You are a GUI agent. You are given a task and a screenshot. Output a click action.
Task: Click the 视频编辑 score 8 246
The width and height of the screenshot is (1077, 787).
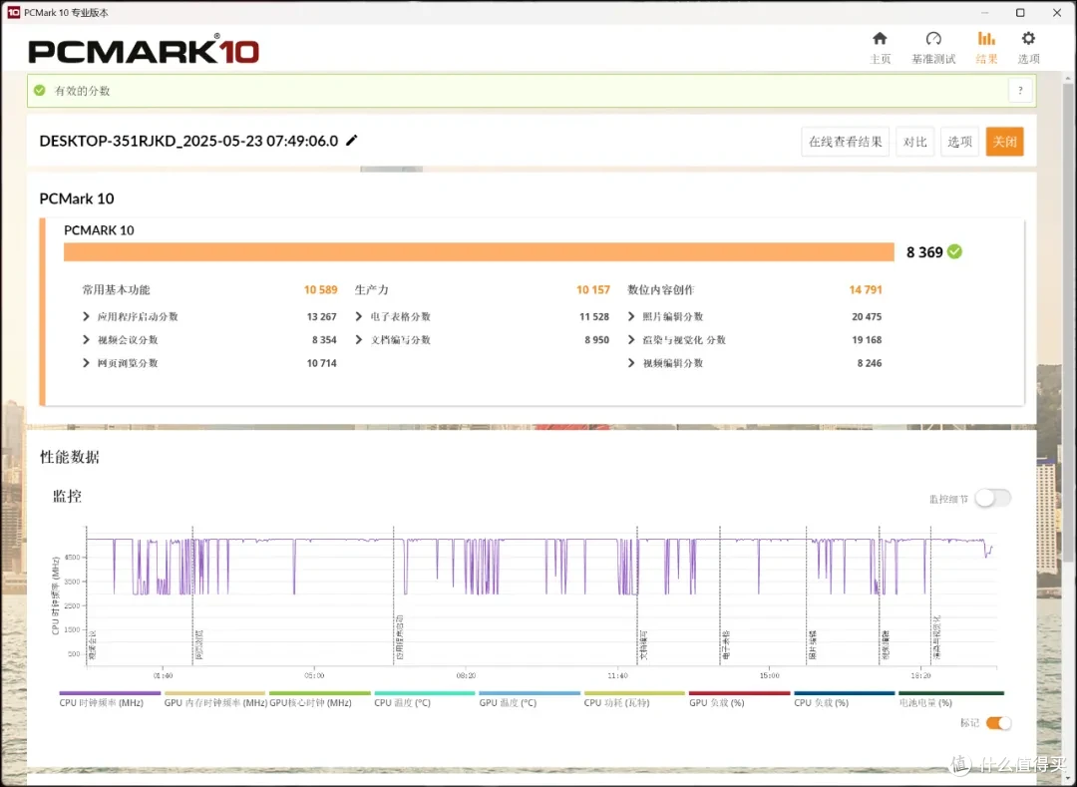pyautogui.click(x=870, y=363)
